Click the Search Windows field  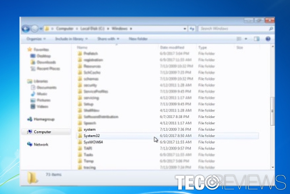pyautogui.click(x=233, y=29)
